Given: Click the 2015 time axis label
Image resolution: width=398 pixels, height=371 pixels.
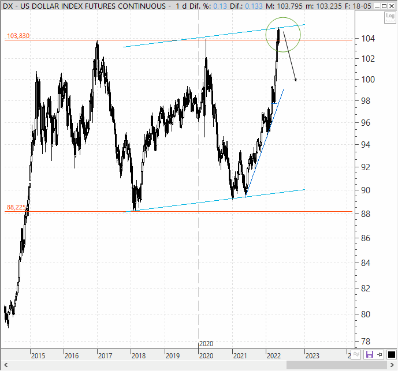Looking at the screenshot, I should pos(38,356).
